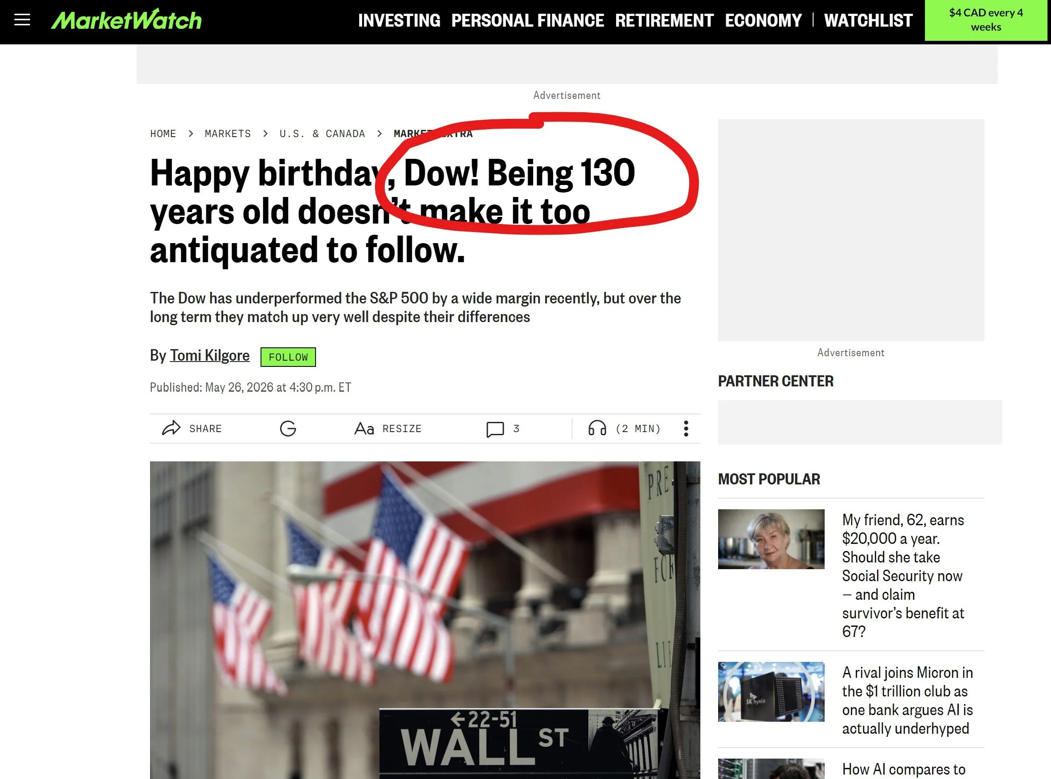This screenshot has width=1051, height=779.
Task: Go to the U.S. & Canada breadcrumb
Action: click(x=322, y=134)
